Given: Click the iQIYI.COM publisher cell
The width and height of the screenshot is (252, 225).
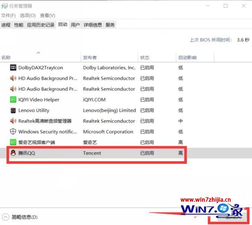Looking at the screenshot, I should tap(94, 100).
